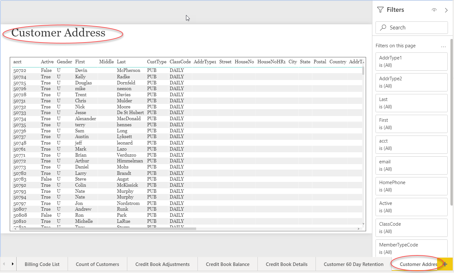This screenshot has width=454, height=273.
Task: Click the table's scroll-left arrow
Action: click(x=16, y=229)
